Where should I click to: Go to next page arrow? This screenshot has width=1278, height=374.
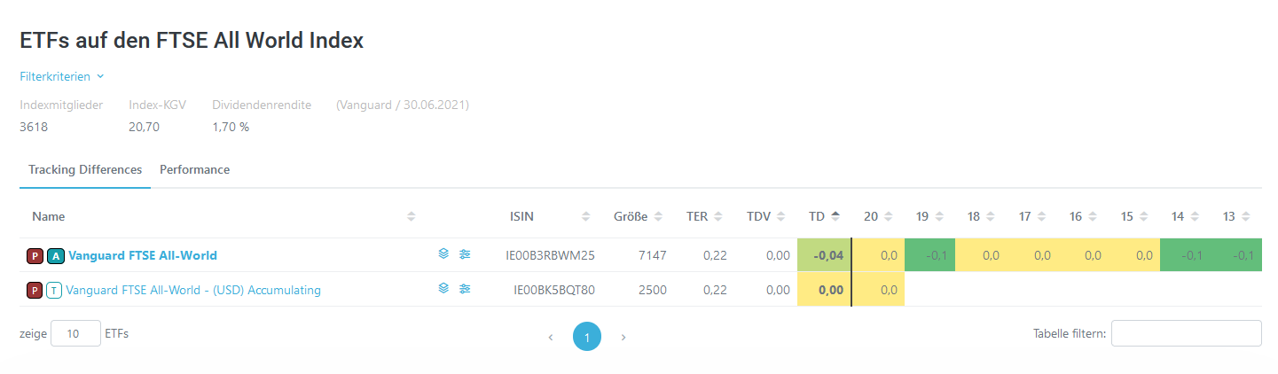[x=623, y=337]
